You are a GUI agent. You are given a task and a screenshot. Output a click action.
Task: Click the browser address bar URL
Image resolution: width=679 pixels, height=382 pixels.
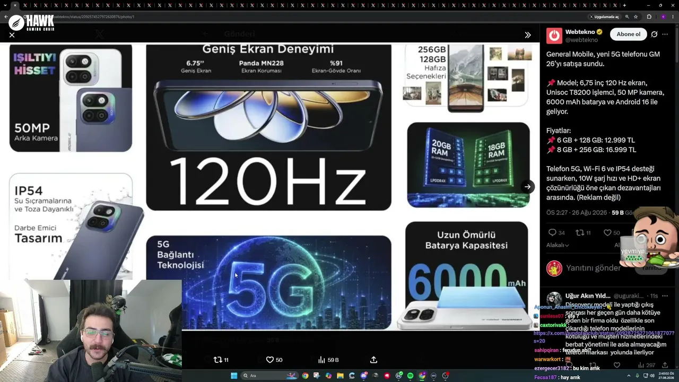[95, 16]
